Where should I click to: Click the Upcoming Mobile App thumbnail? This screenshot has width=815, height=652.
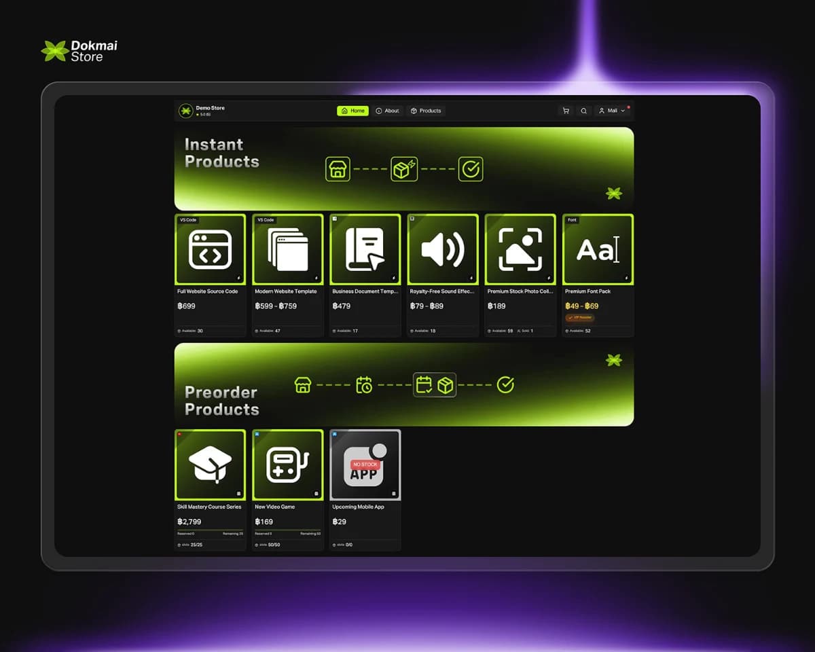click(365, 465)
